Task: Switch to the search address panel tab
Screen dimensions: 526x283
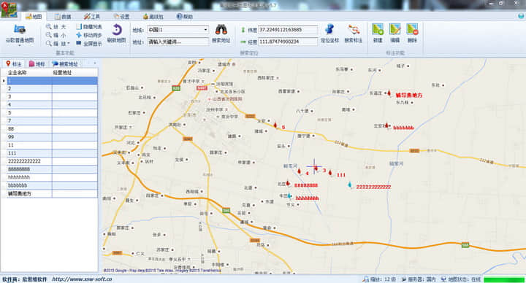Action: point(65,63)
